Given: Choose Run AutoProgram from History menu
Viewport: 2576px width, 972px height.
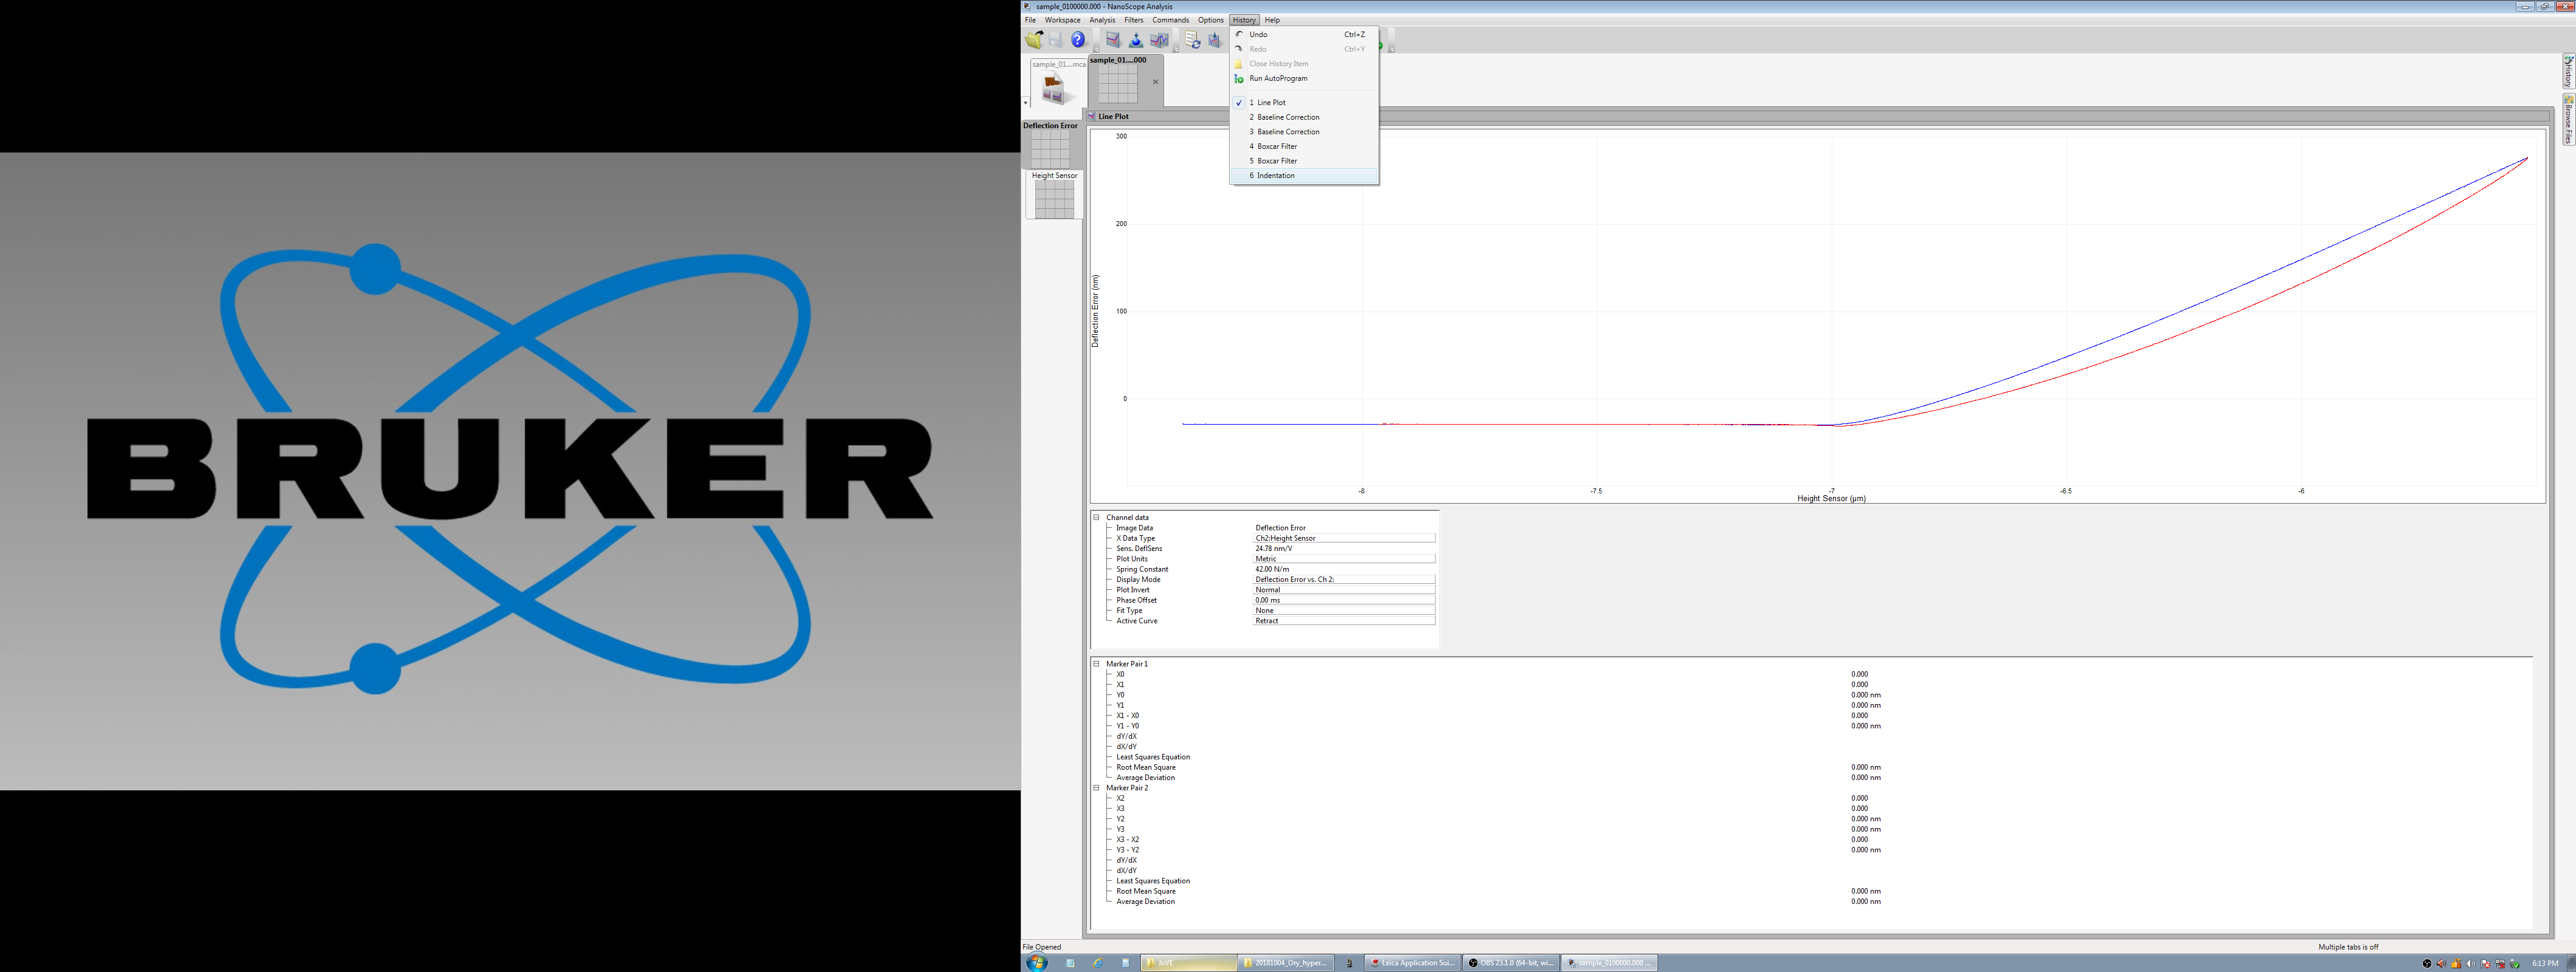Looking at the screenshot, I should coord(1278,78).
